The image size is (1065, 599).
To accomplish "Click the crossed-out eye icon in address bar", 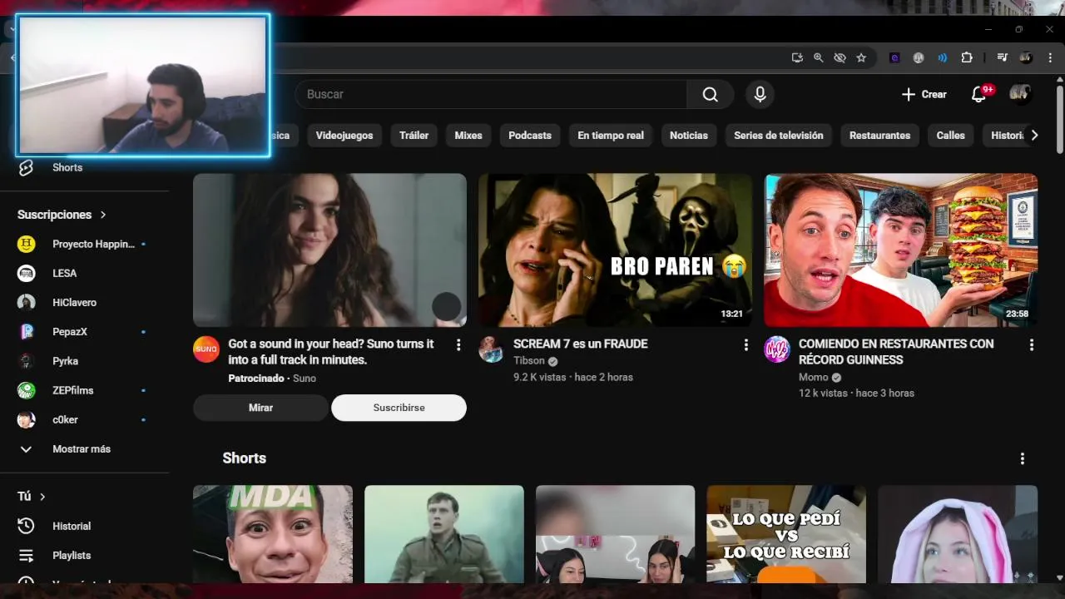I will (x=840, y=57).
